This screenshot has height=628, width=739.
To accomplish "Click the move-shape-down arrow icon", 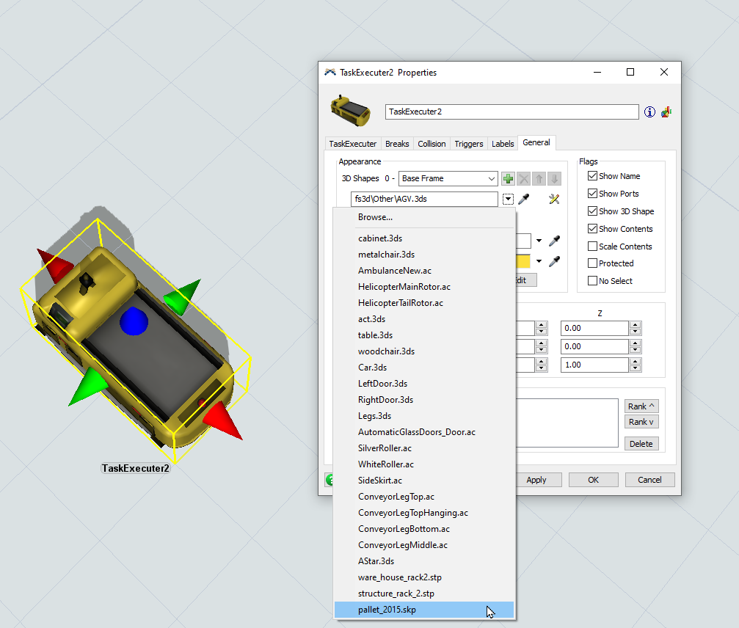I will (555, 178).
